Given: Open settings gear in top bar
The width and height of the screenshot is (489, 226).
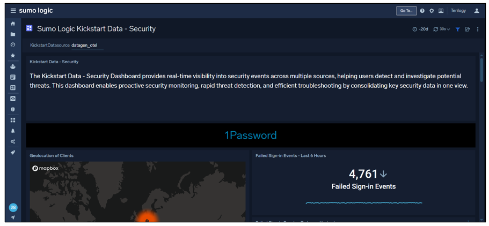Looking at the screenshot, I should pos(432,11).
